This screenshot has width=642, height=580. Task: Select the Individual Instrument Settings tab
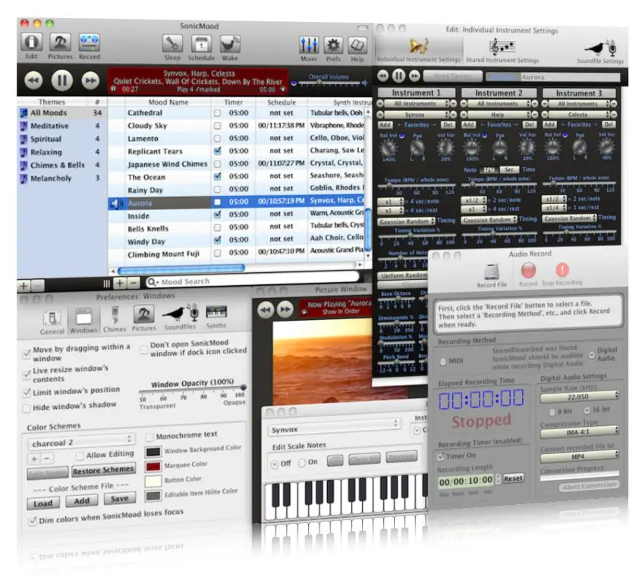[418, 50]
